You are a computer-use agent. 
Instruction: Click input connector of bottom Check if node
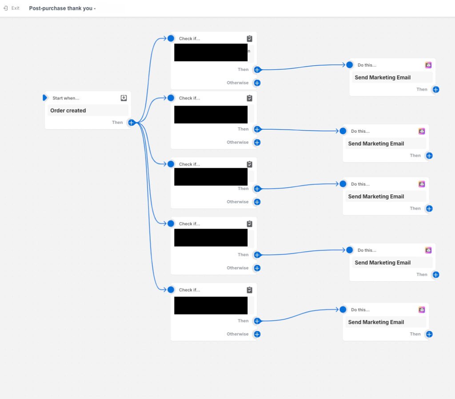pyautogui.click(x=171, y=290)
